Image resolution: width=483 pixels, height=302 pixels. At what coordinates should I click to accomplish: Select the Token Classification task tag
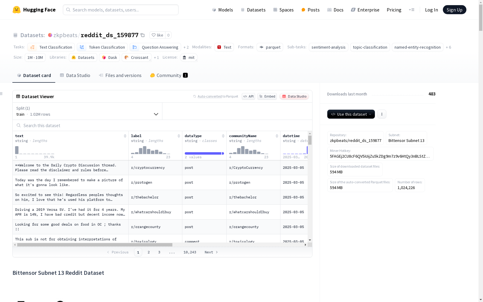click(102, 47)
